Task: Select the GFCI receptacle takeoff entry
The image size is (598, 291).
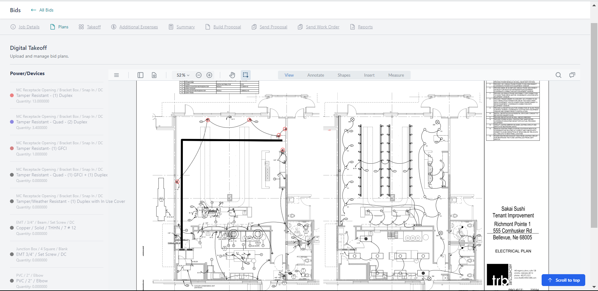Action: tap(41, 148)
